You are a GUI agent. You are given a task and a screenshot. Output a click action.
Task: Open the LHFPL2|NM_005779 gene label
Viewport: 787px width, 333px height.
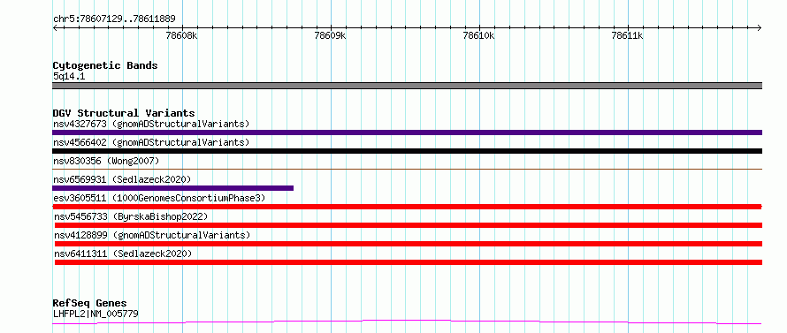click(96, 314)
